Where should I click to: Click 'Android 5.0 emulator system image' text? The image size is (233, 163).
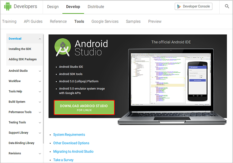coord(82,88)
